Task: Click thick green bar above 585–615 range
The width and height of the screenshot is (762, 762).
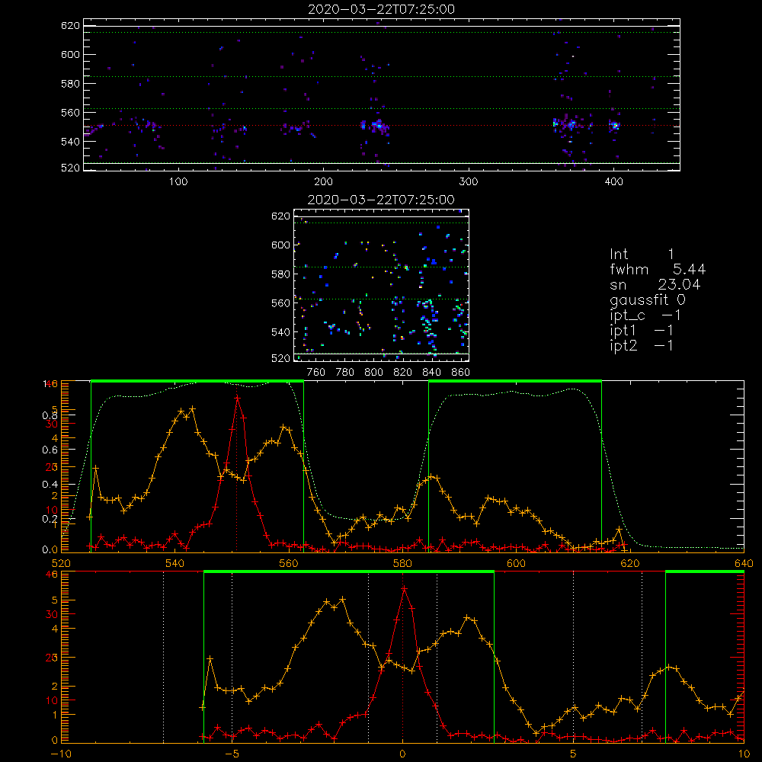Action: point(515,381)
